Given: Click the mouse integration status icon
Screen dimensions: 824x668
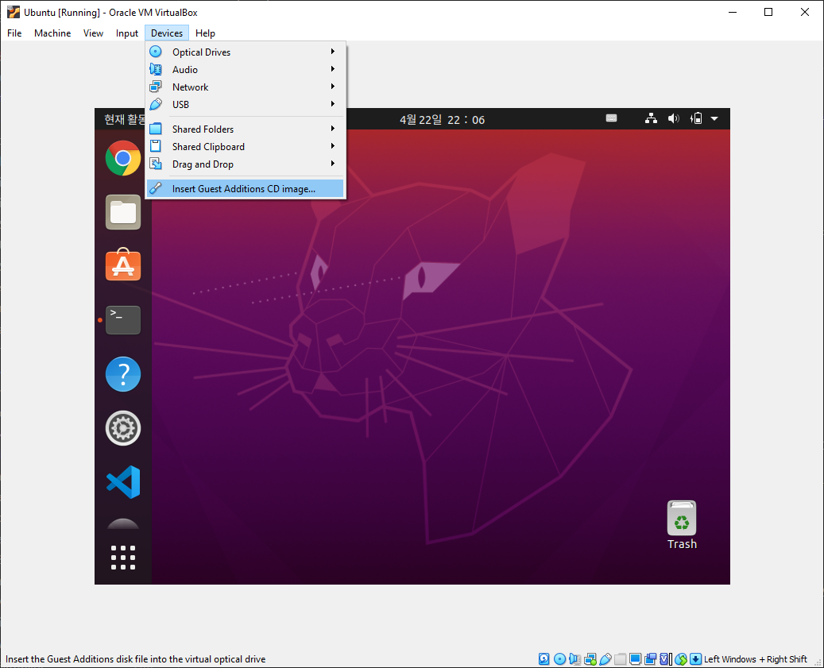Looking at the screenshot, I should [680, 658].
